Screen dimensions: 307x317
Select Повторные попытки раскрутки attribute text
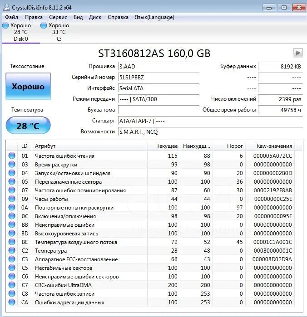[74, 208]
